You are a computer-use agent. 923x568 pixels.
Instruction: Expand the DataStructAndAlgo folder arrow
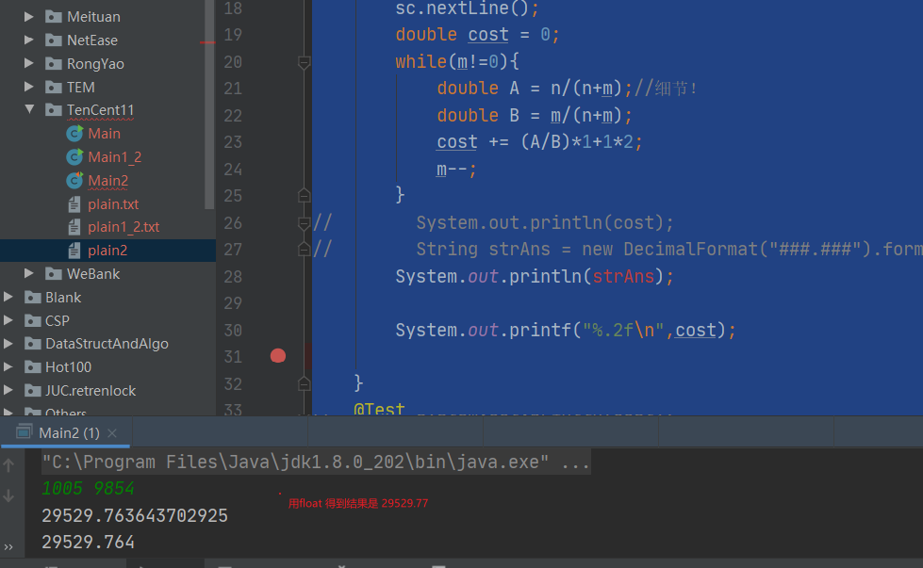pos(8,344)
